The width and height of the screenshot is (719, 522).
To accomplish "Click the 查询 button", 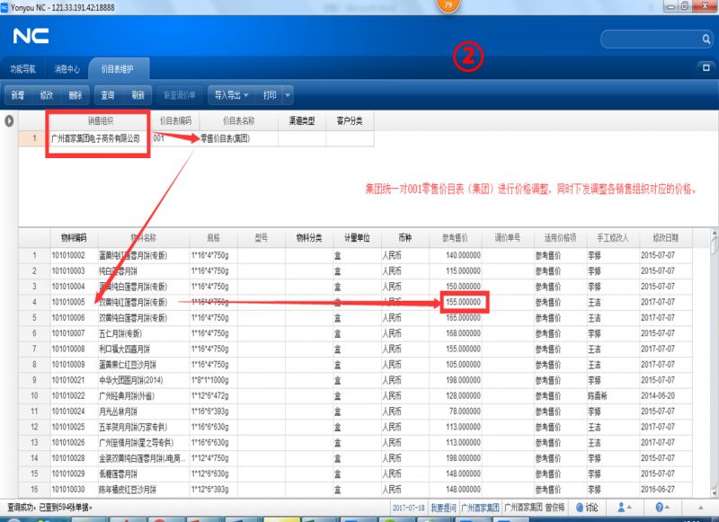I will click(x=108, y=95).
